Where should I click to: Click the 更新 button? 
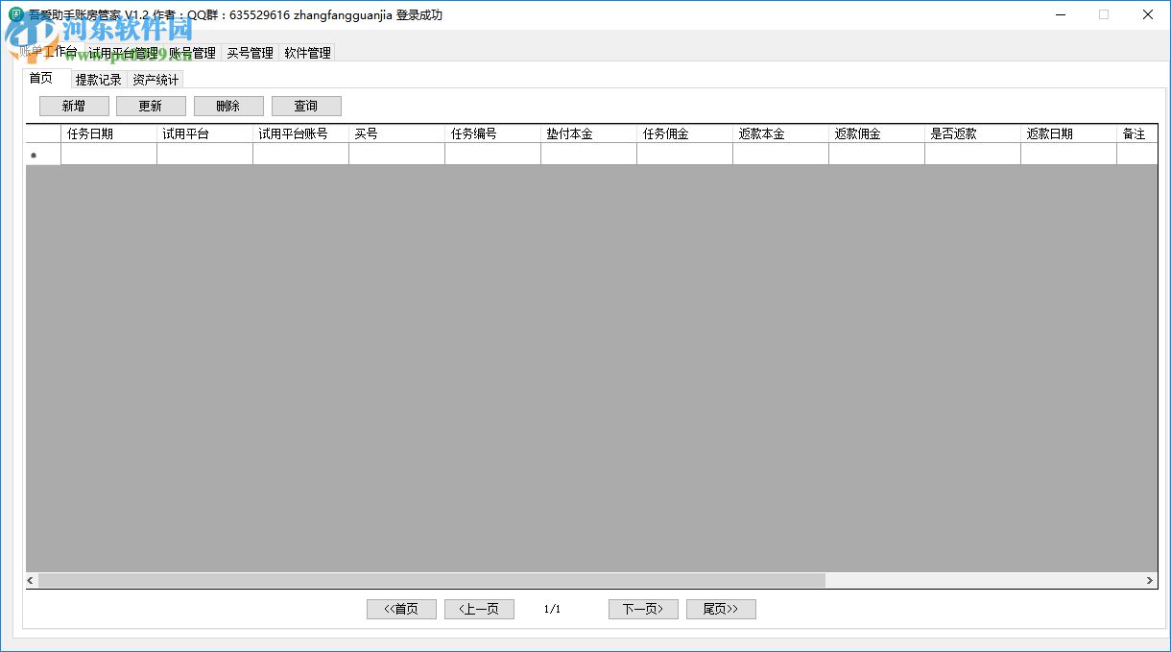click(x=151, y=106)
